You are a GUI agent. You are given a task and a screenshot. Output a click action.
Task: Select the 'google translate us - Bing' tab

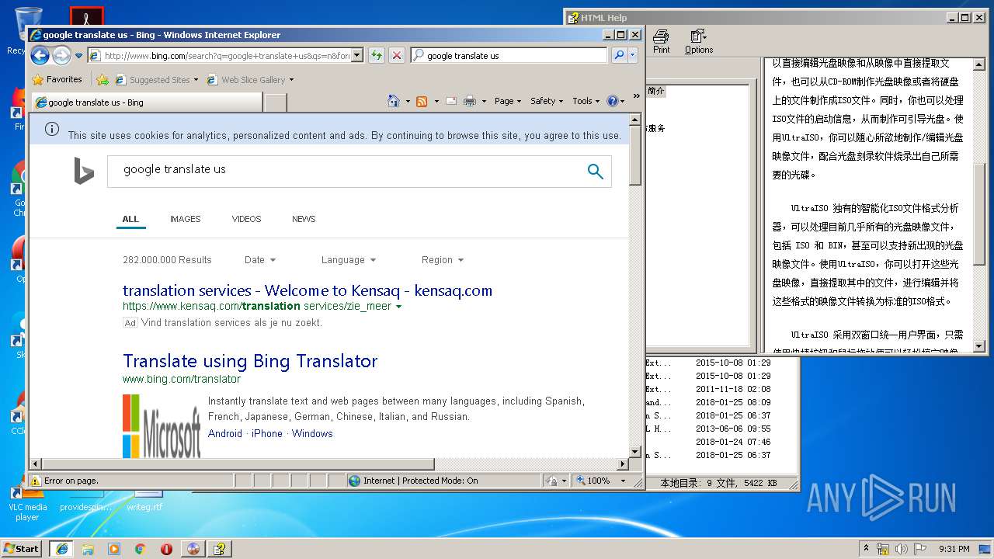pos(146,102)
